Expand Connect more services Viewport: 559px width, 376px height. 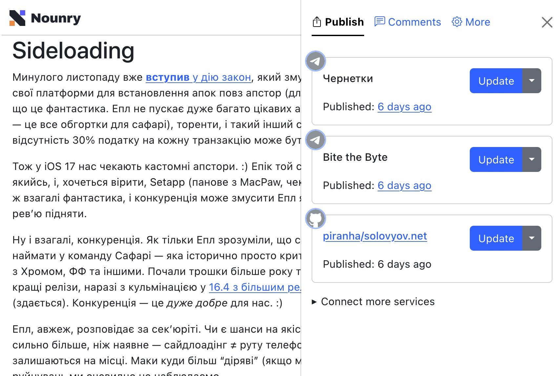point(377,302)
